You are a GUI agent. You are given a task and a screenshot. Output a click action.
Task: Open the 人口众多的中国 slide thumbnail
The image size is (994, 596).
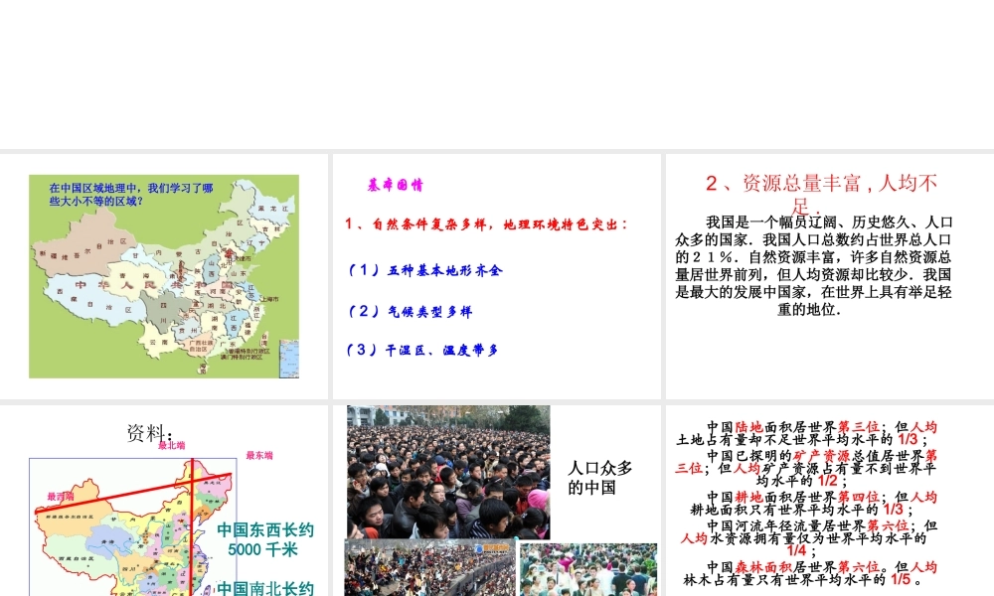(x=496, y=501)
